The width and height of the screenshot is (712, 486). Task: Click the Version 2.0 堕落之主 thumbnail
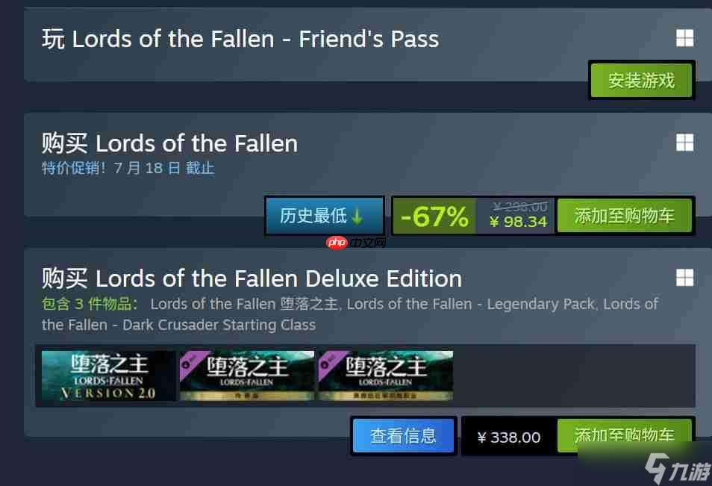[107, 376]
